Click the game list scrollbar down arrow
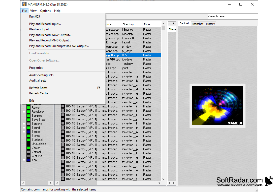Viewport: 279px width, 193px height. coord(163,179)
